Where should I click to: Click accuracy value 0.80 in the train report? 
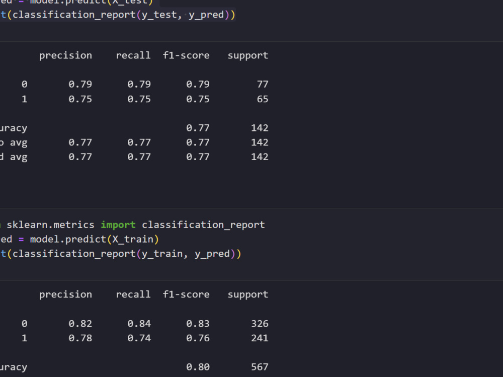[198, 367]
